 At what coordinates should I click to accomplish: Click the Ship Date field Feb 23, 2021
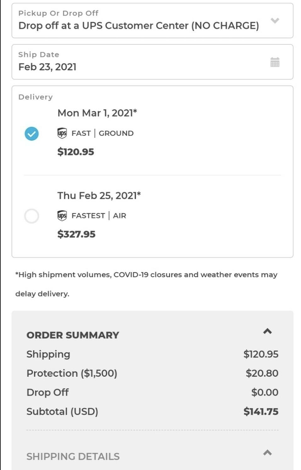click(x=47, y=67)
